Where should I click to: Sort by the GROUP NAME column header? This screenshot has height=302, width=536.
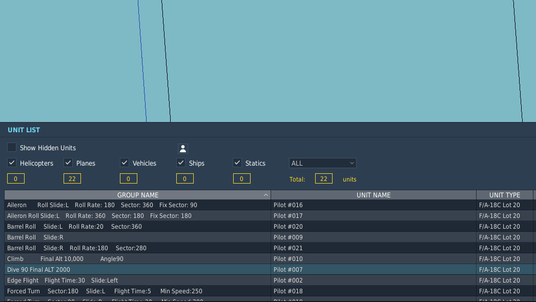tap(137, 195)
